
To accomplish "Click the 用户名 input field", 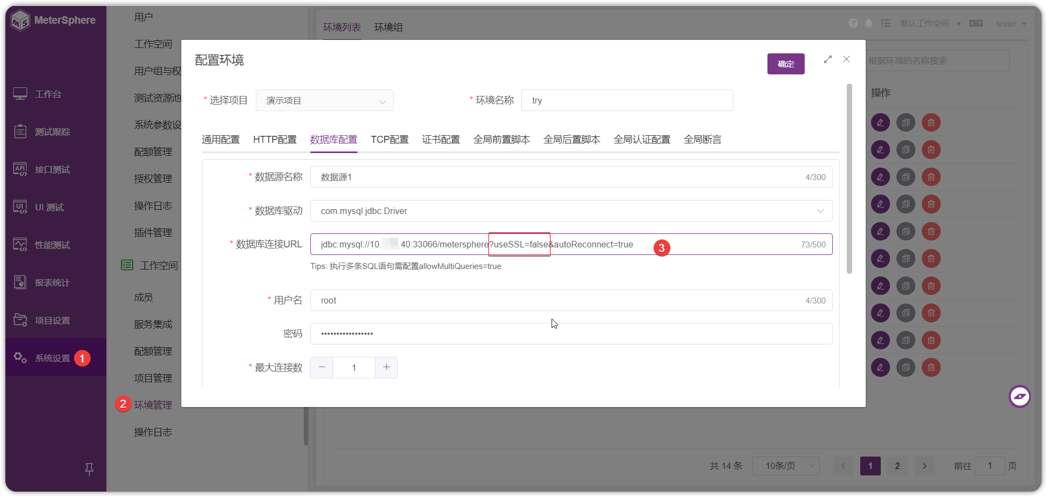I will (x=571, y=300).
